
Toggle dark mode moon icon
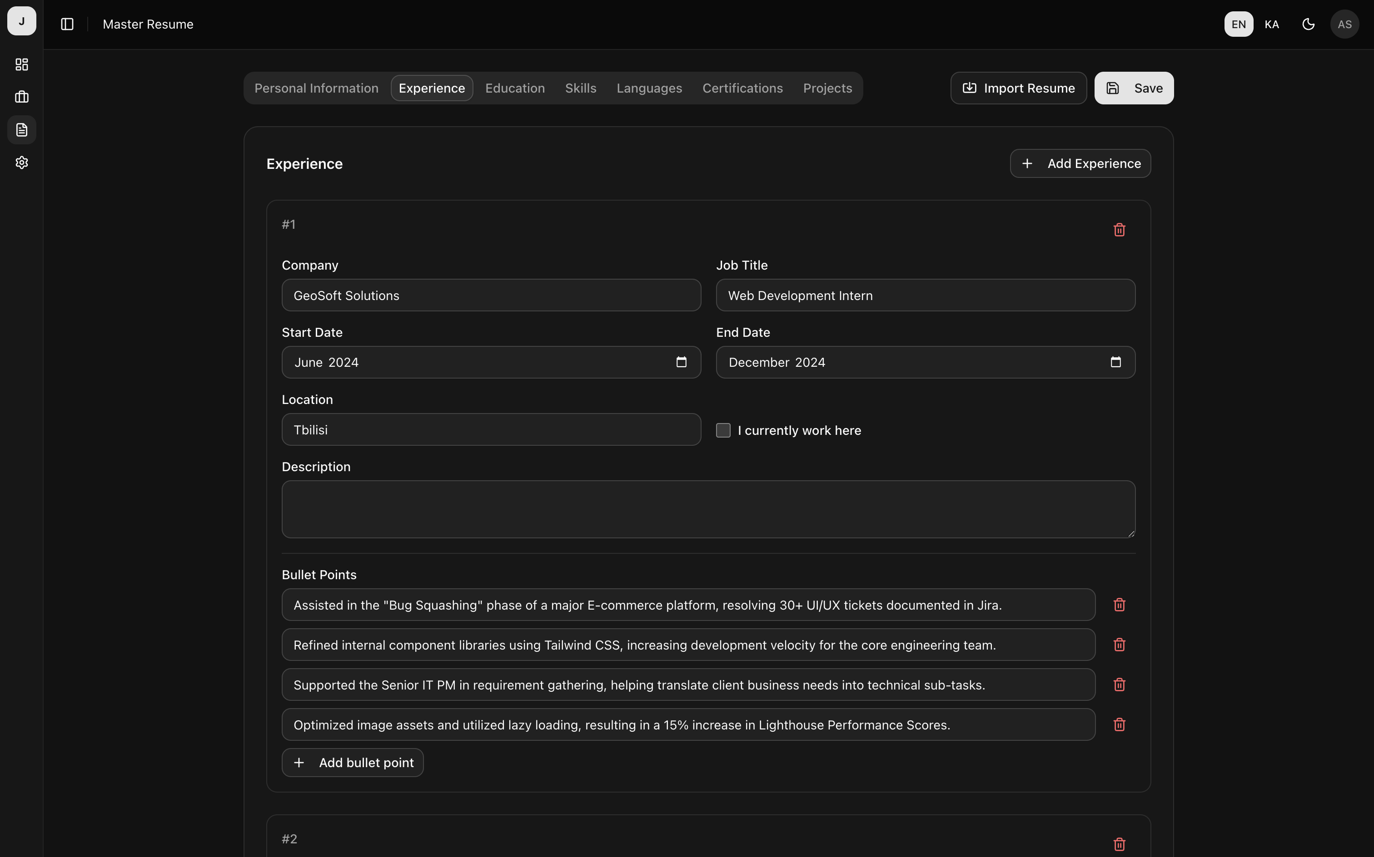point(1308,25)
